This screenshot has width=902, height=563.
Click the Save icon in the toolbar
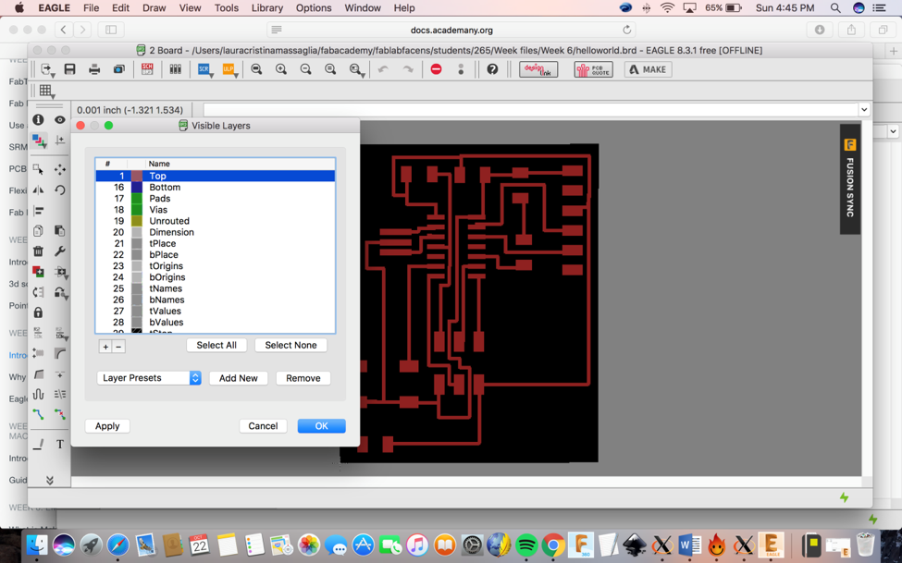[x=69, y=69]
